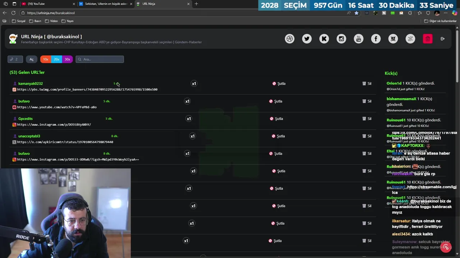Open the Sosyal bookmarks folder
Image resolution: width=460 pixels, height=258 pixels.
[x=19, y=21]
